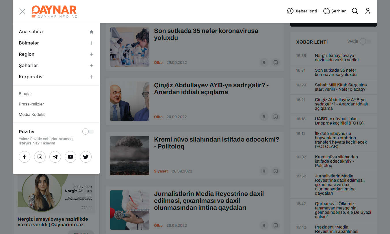Expand the Şəhərlər menu section

(91, 66)
